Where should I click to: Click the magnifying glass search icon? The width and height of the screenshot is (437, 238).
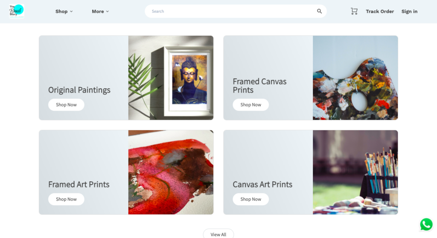[319, 11]
